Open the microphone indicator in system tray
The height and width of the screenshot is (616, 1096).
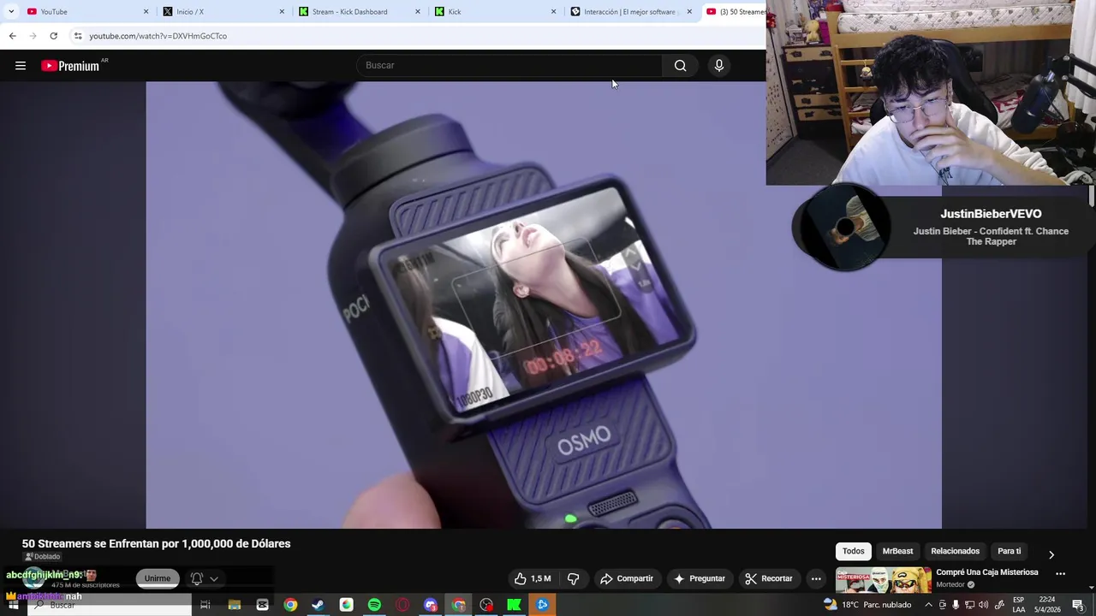coord(956,605)
